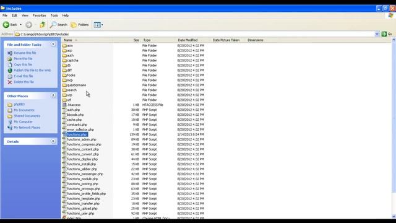Click the Go button
The image size is (396, 223).
click(387, 34)
